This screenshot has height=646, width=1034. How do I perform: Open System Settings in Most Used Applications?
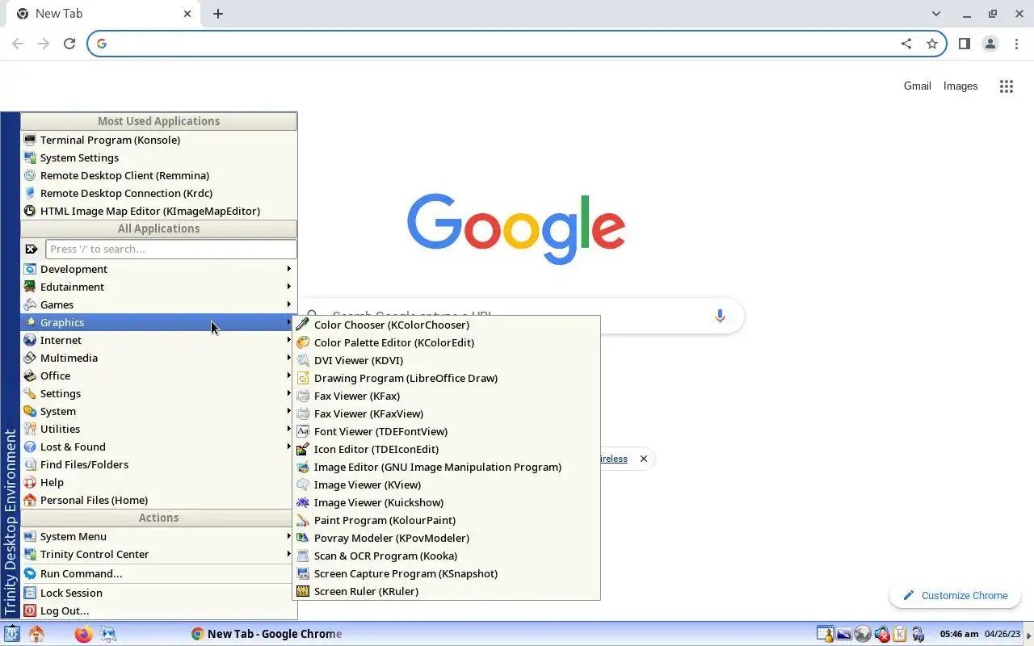(158, 157)
